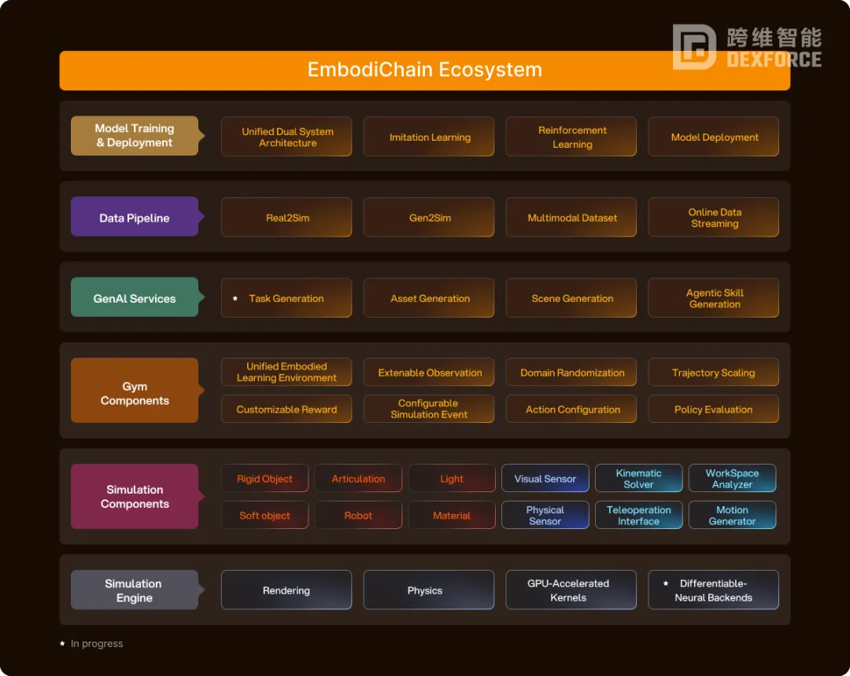
Task: Click the In progress legend text
Action: (97, 644)
